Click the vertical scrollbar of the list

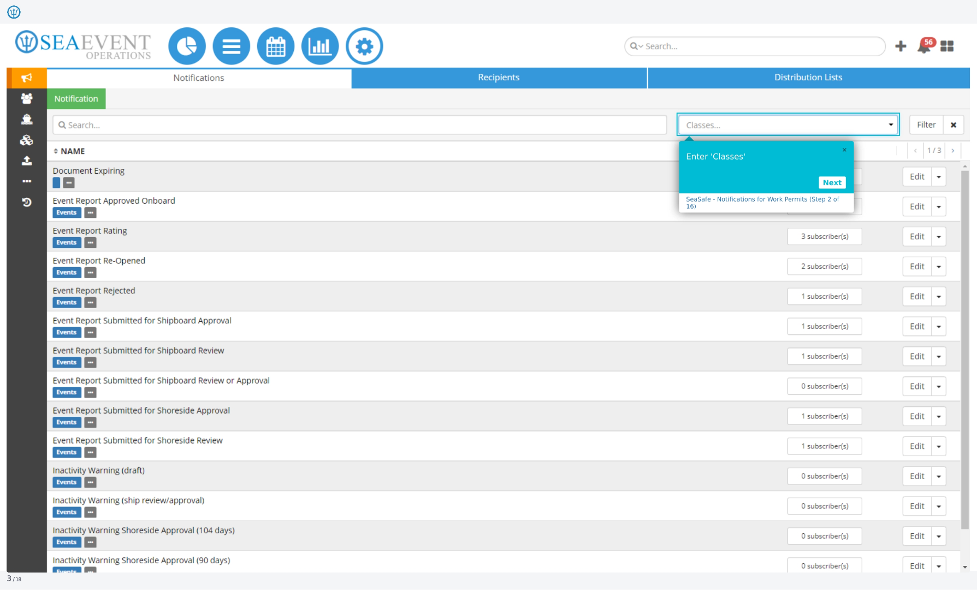pyautogui.click(x=965, y=350)
